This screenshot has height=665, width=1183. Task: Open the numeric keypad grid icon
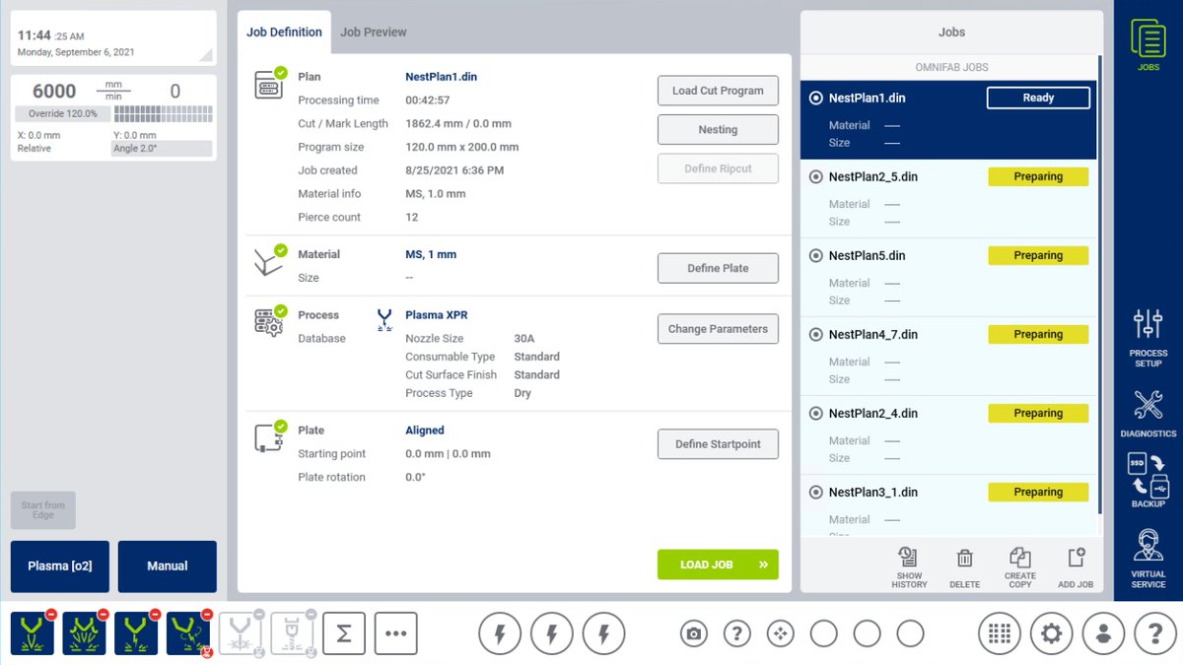(999, 633)
